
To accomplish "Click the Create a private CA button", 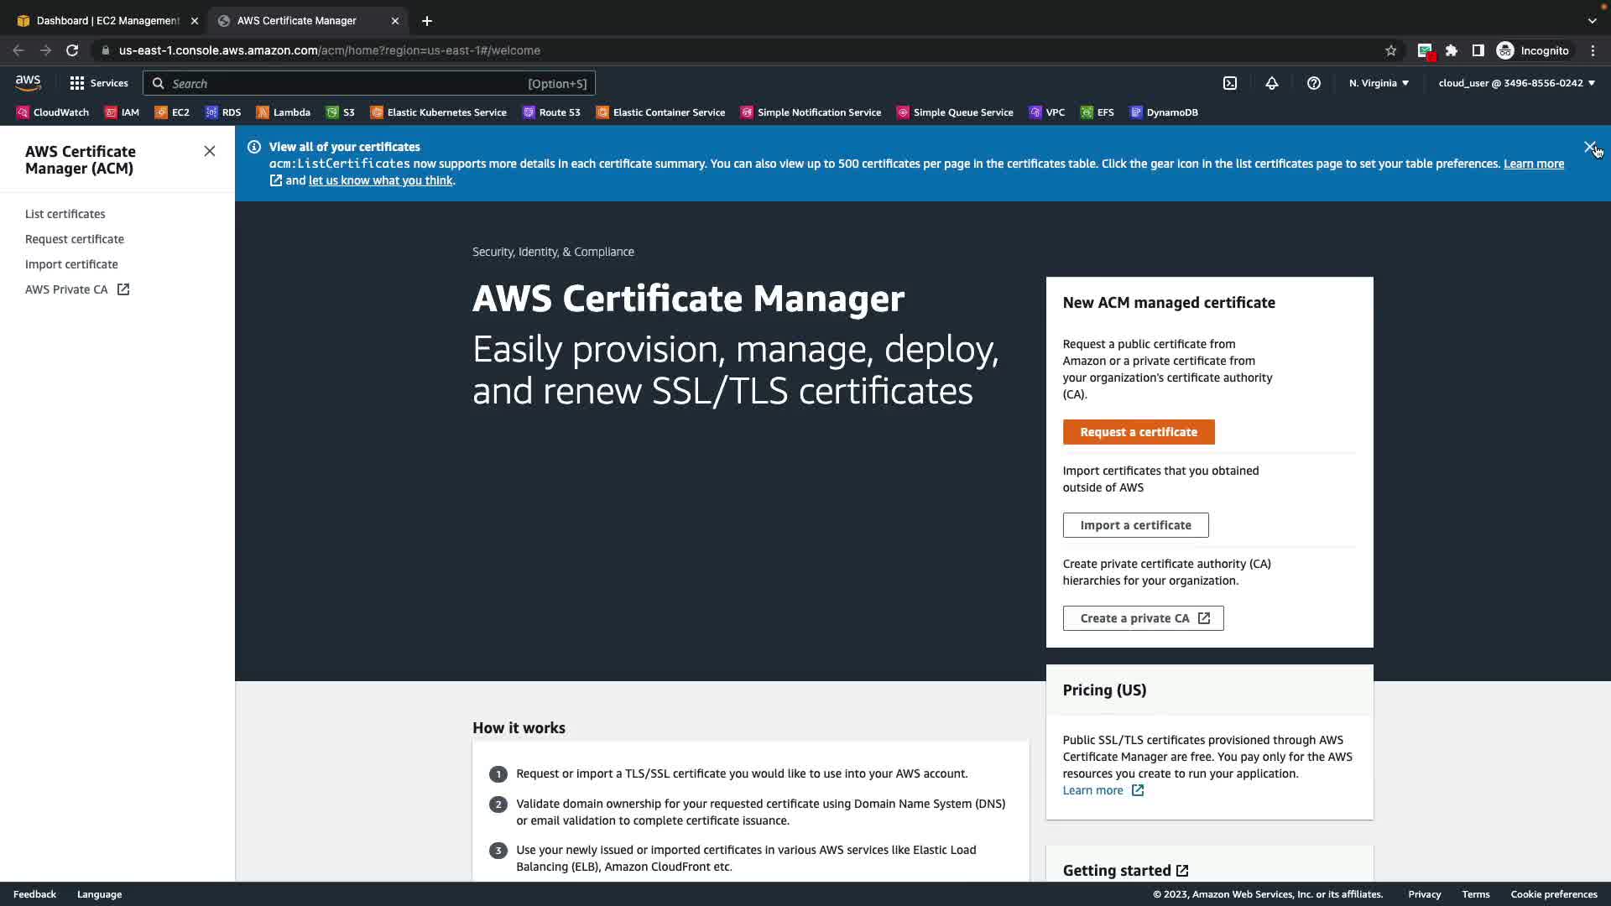I will [x=1143, y=618].
